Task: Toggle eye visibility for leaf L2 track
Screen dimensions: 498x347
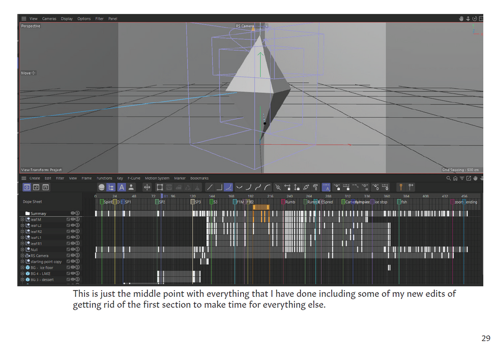Action: [73, 226]
